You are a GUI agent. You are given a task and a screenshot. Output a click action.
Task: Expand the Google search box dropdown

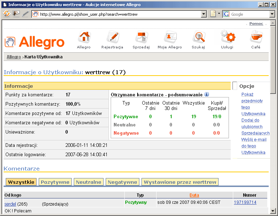[x=272, y=14]
